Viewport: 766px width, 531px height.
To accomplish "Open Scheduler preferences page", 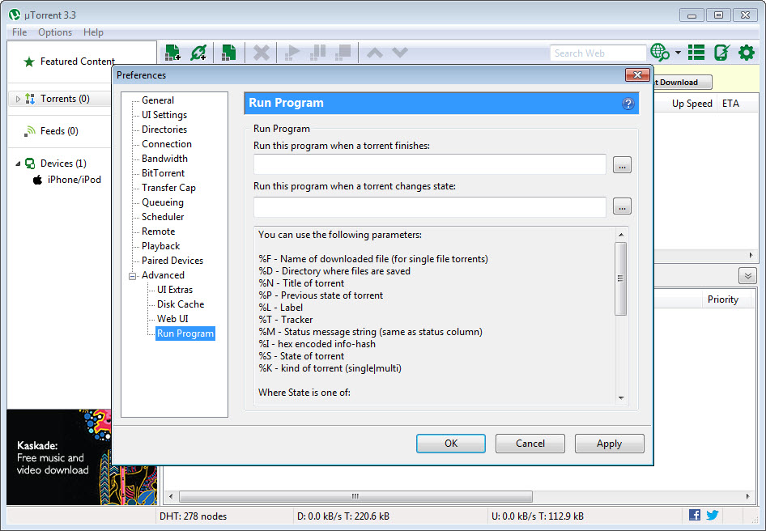I will [163, 217].
